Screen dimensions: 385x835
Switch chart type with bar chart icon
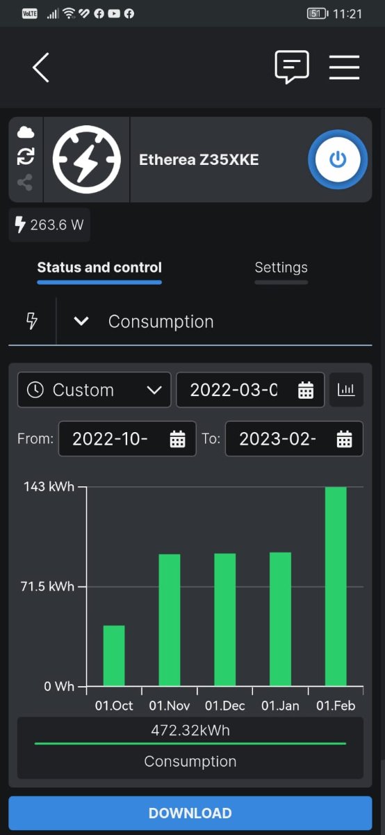click(x=346, y=390)
